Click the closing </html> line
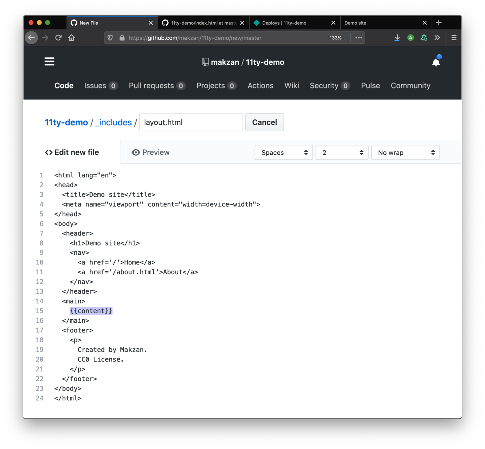 pyautogui.click(x=68, y=398)
